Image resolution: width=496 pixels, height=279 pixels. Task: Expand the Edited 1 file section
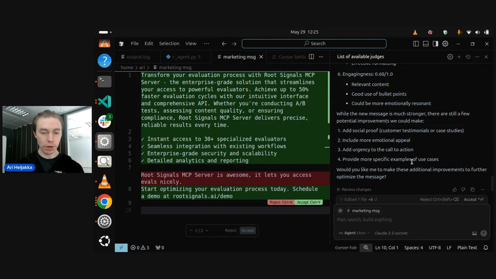[x=358, y=200]
